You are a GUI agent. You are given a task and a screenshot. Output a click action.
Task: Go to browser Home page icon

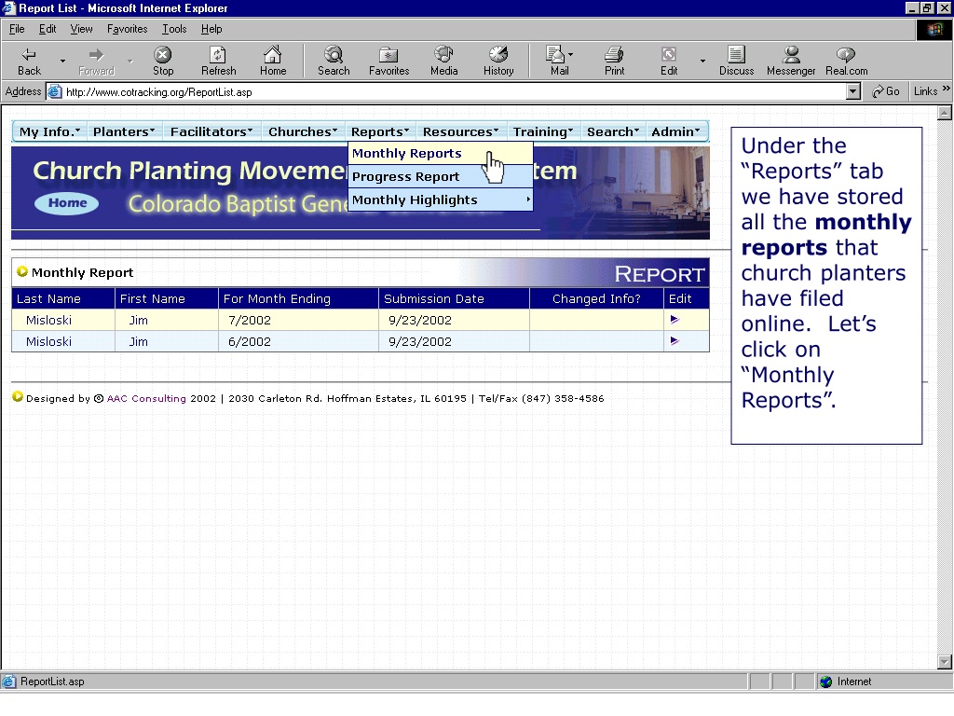tap(273, 61)
